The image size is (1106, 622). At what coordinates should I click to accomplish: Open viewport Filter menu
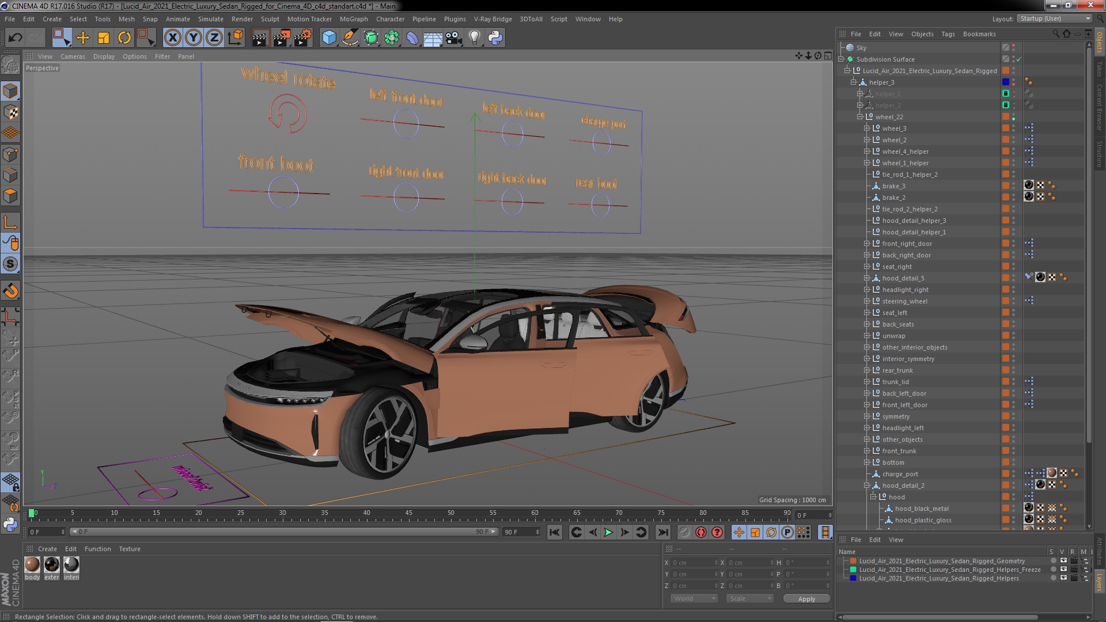[162, 56]
